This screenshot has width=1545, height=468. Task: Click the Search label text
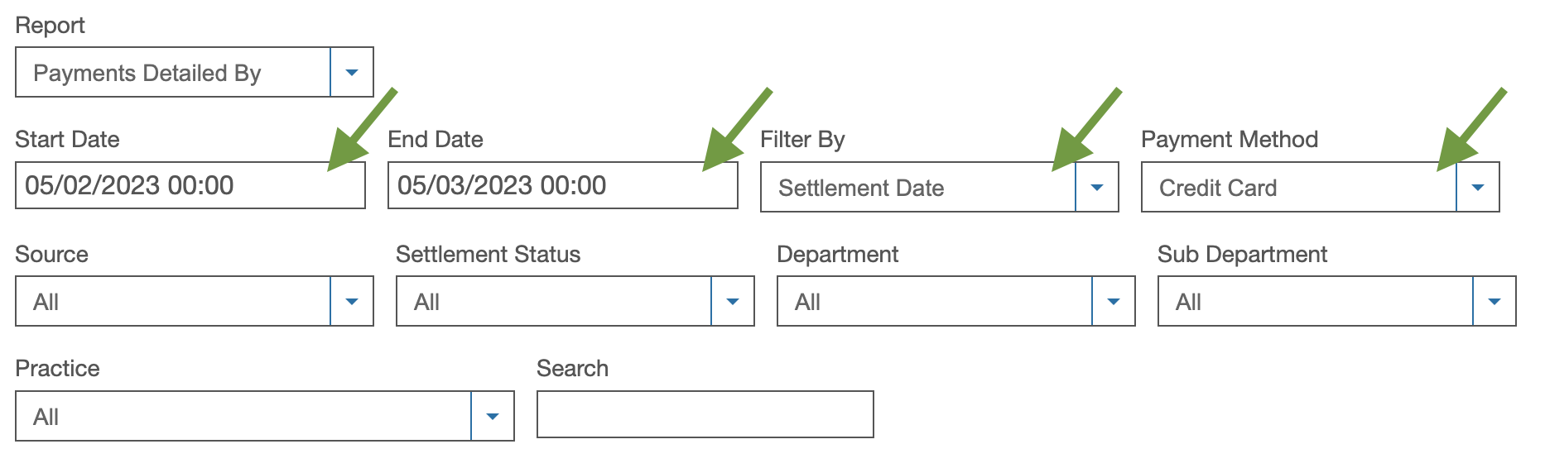click(572, 369)
